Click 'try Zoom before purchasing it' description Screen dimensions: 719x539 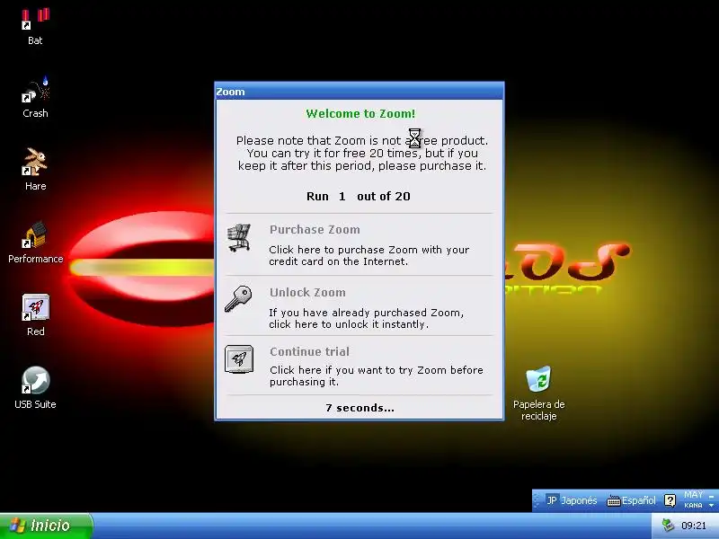pyautogui.click(x=377, y=376)
